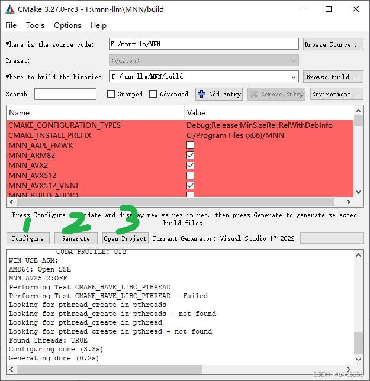The width and height of the screenshot is (370, 381).
Task: Close the CMake window
Action: (x=356, y=9)
